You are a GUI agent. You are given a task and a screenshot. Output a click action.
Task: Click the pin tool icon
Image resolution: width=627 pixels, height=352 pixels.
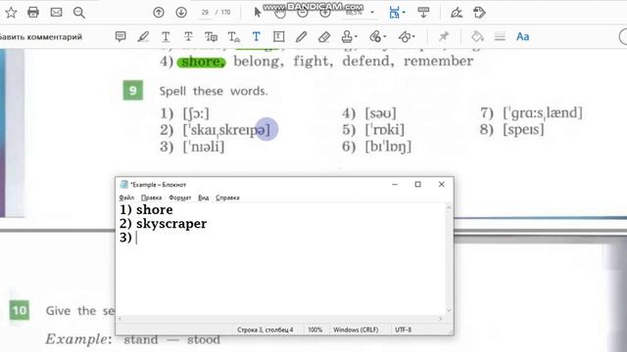tap(444, 37)
